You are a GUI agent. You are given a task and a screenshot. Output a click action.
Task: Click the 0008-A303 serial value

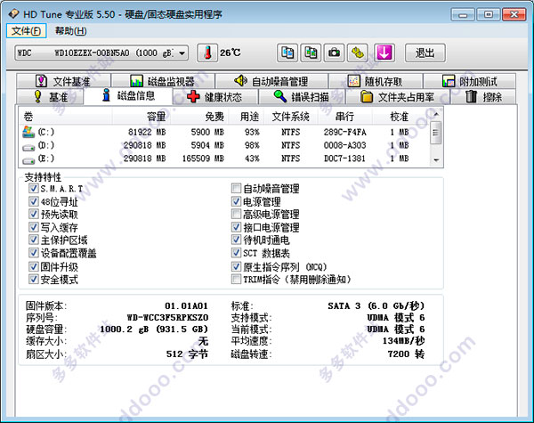pos(344,145)
